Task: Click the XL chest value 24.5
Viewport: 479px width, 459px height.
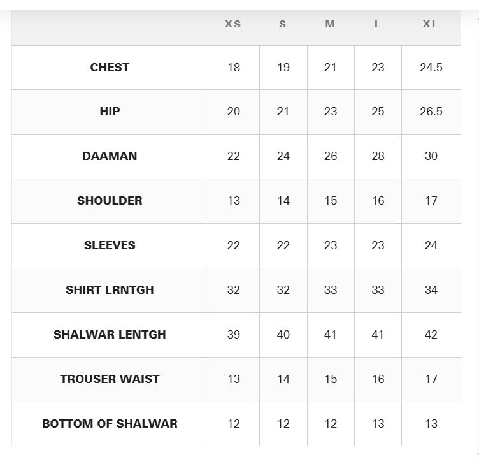Action: (431, 67)
